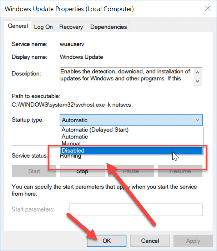Click the Start service button
Screen dimensions: 217x251
(x=34, y=171)
